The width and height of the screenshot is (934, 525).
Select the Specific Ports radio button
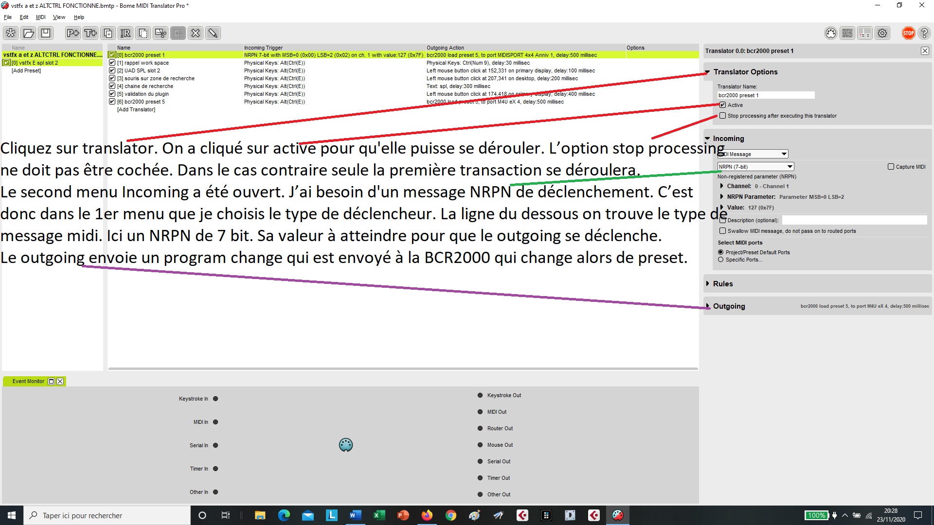[721, 260]
